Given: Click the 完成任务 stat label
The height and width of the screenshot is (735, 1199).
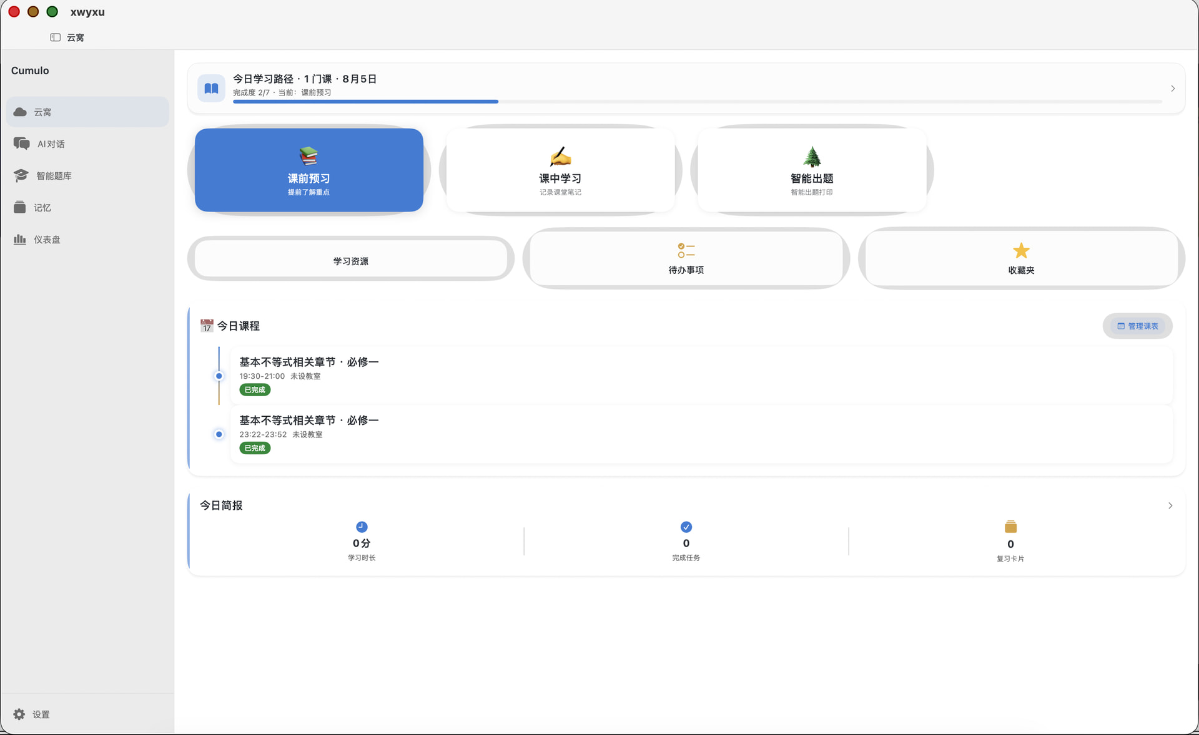Looking at the screenshot, I should click(686, 558).
